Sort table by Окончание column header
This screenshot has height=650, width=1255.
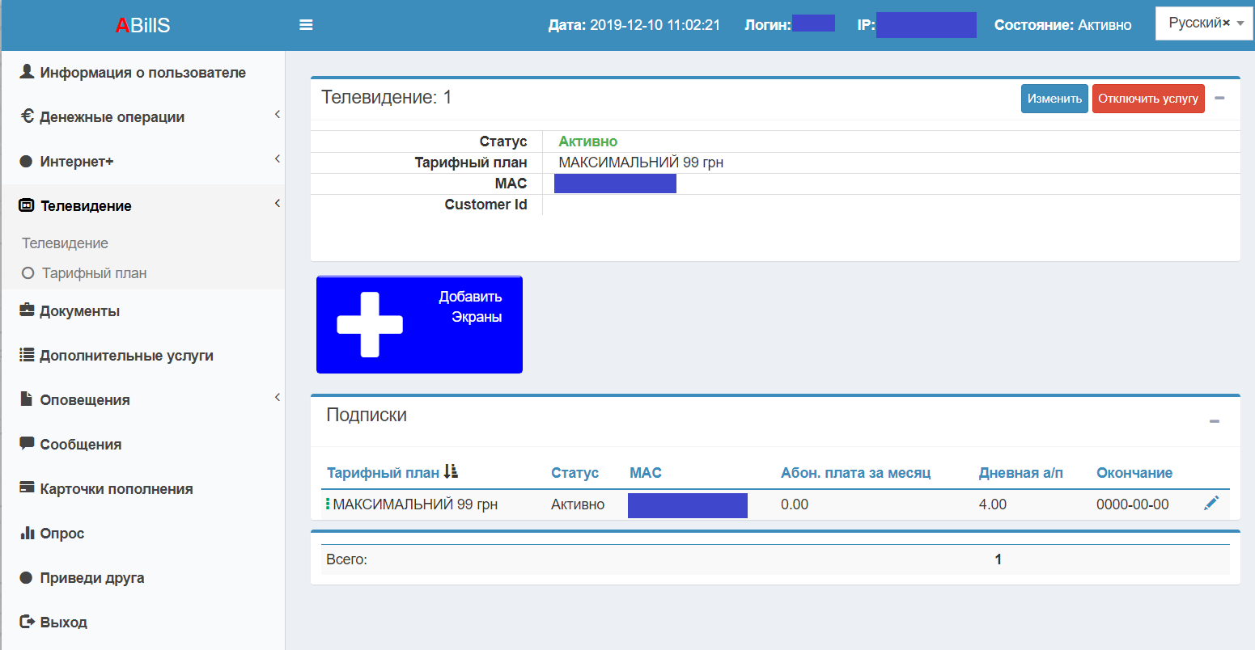1134,473
